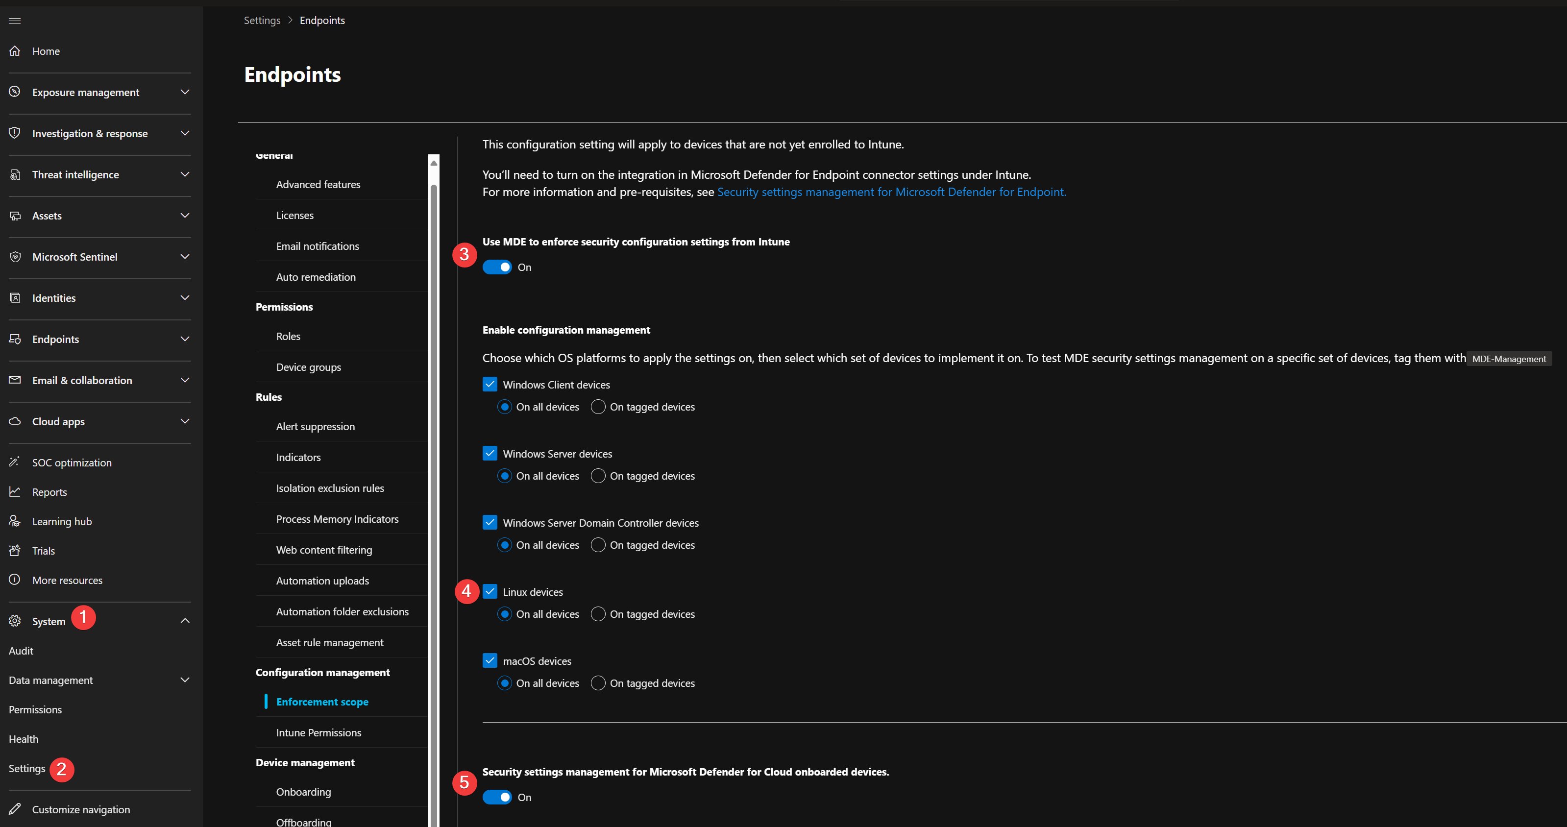Screen dimensions: 1567x827
Task: Expand the Data management submenu
Action: [185, 680]
